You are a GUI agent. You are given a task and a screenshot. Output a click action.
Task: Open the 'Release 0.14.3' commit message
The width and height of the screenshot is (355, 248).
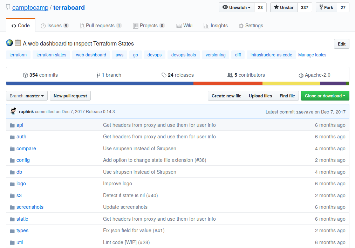tap(100, 112)
